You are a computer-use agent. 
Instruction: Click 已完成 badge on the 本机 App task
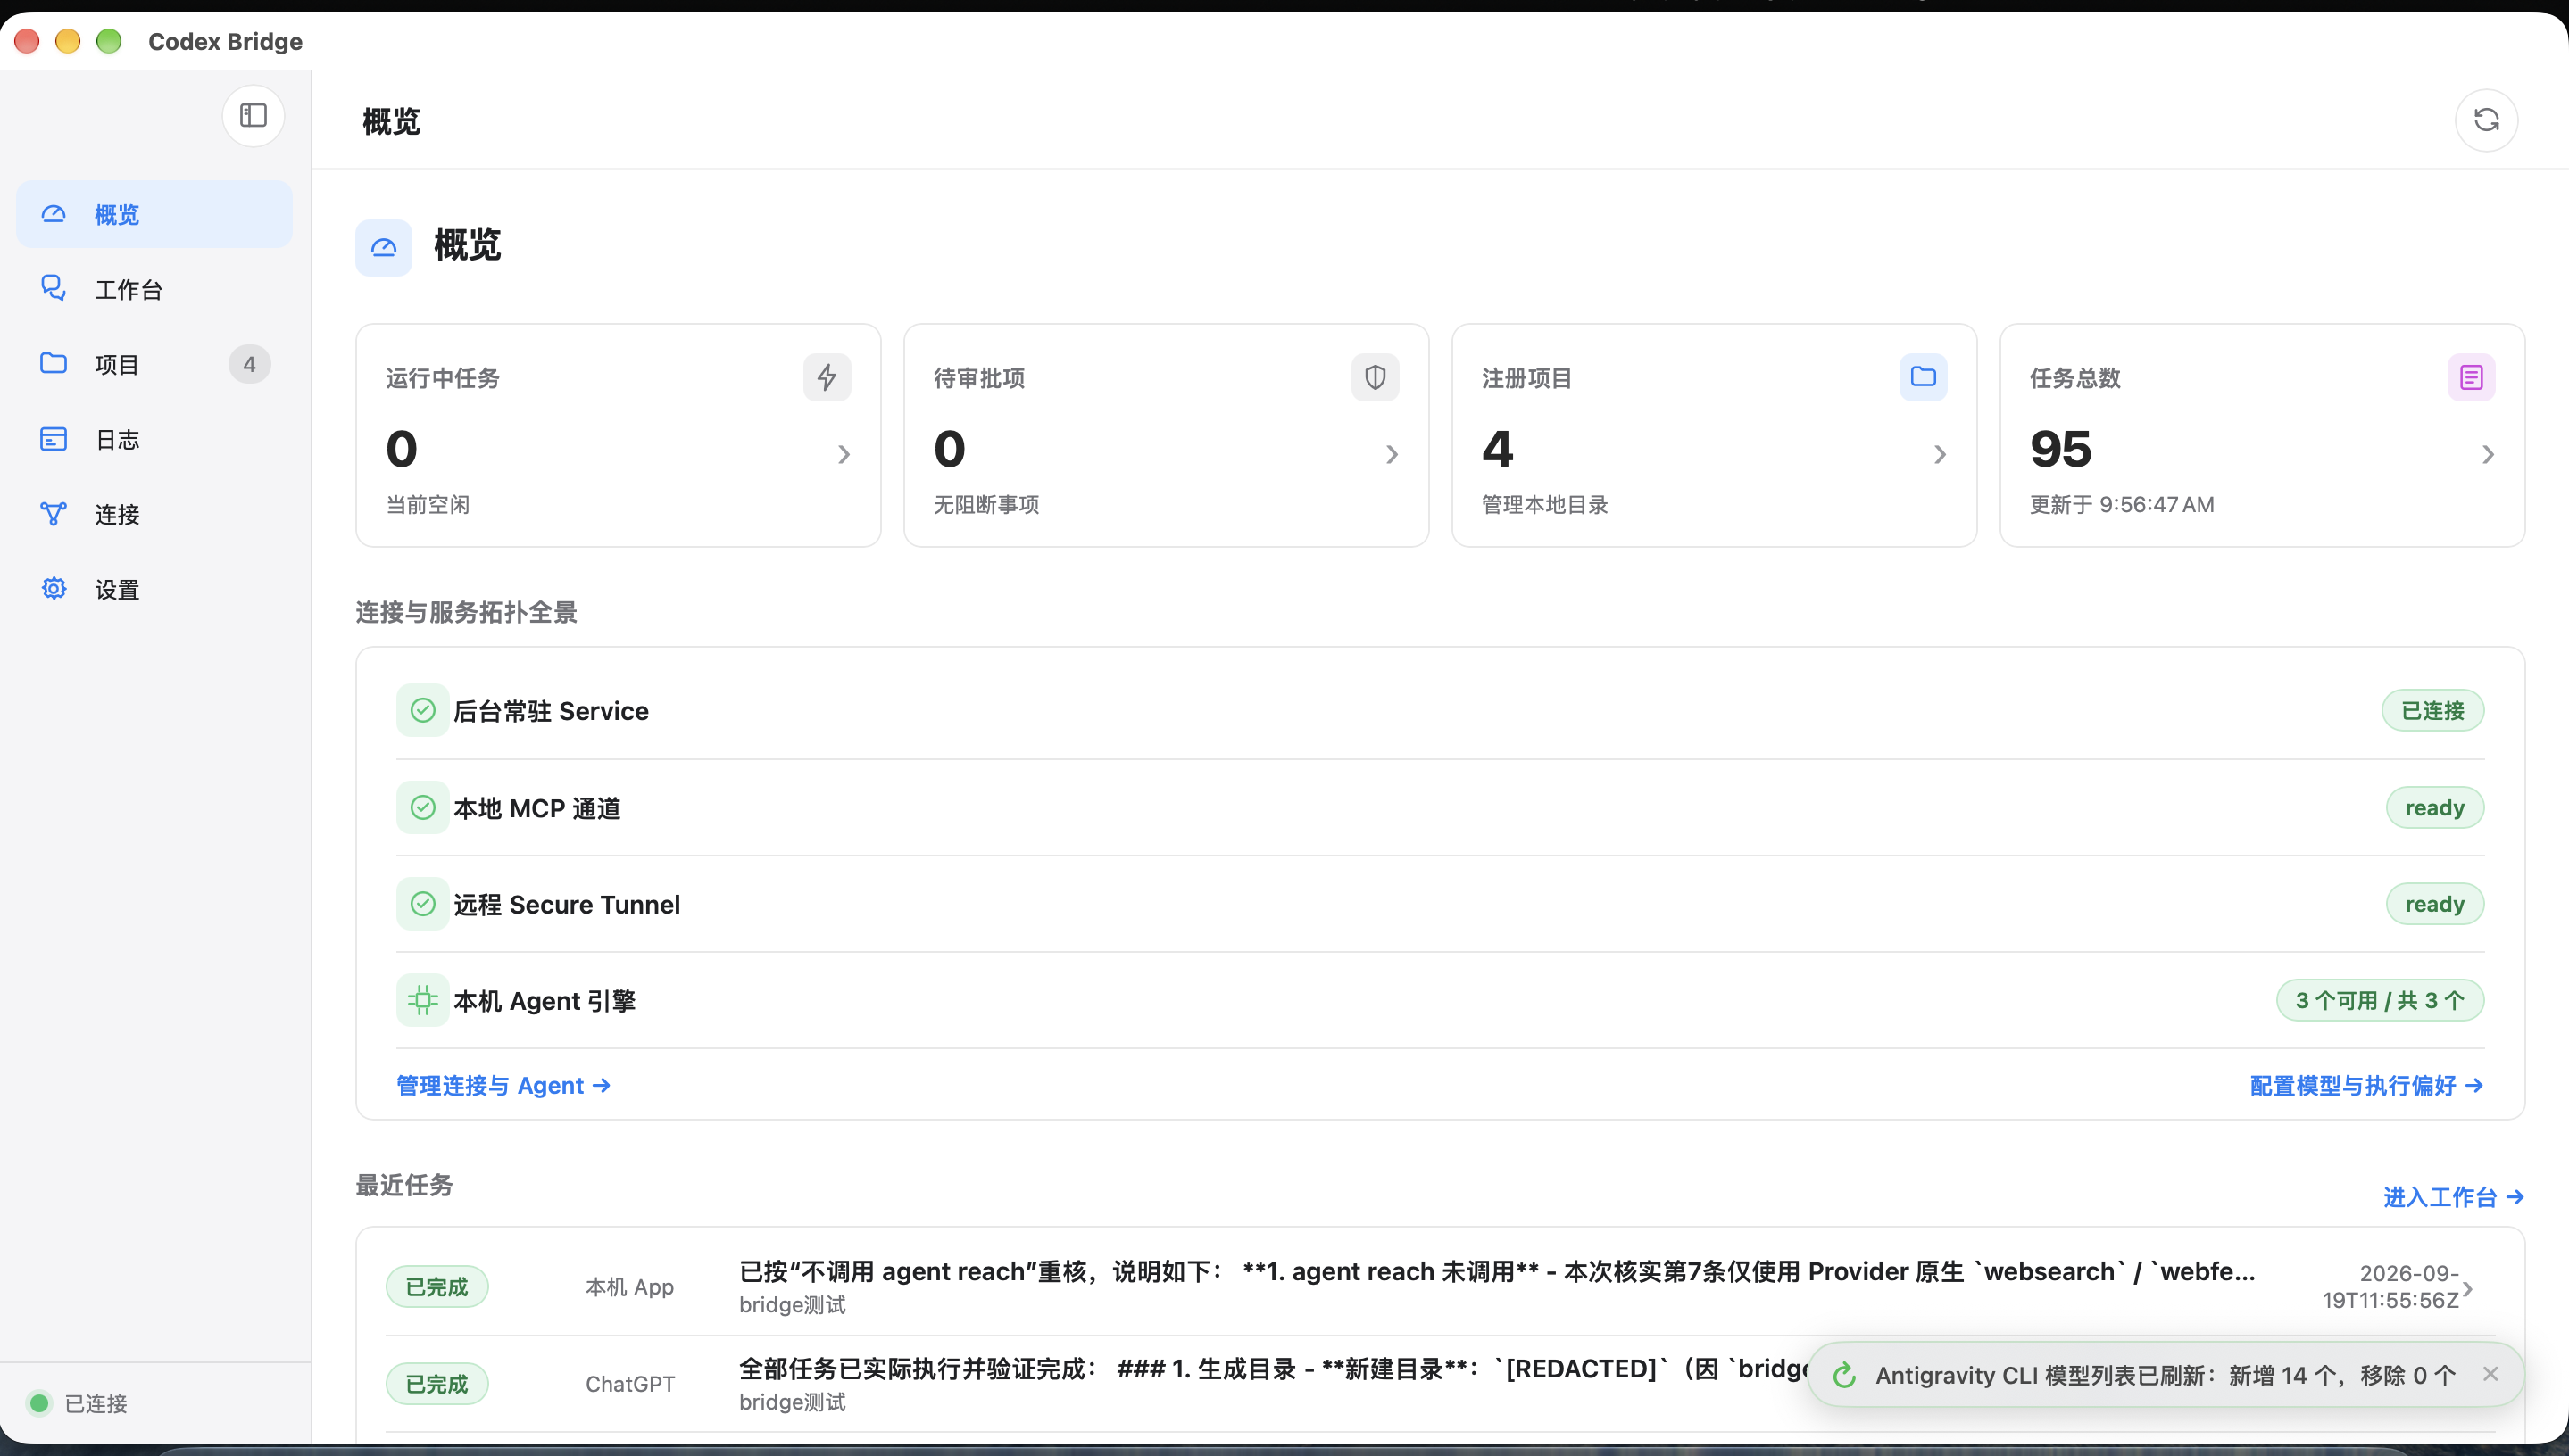coord(437,1287)
